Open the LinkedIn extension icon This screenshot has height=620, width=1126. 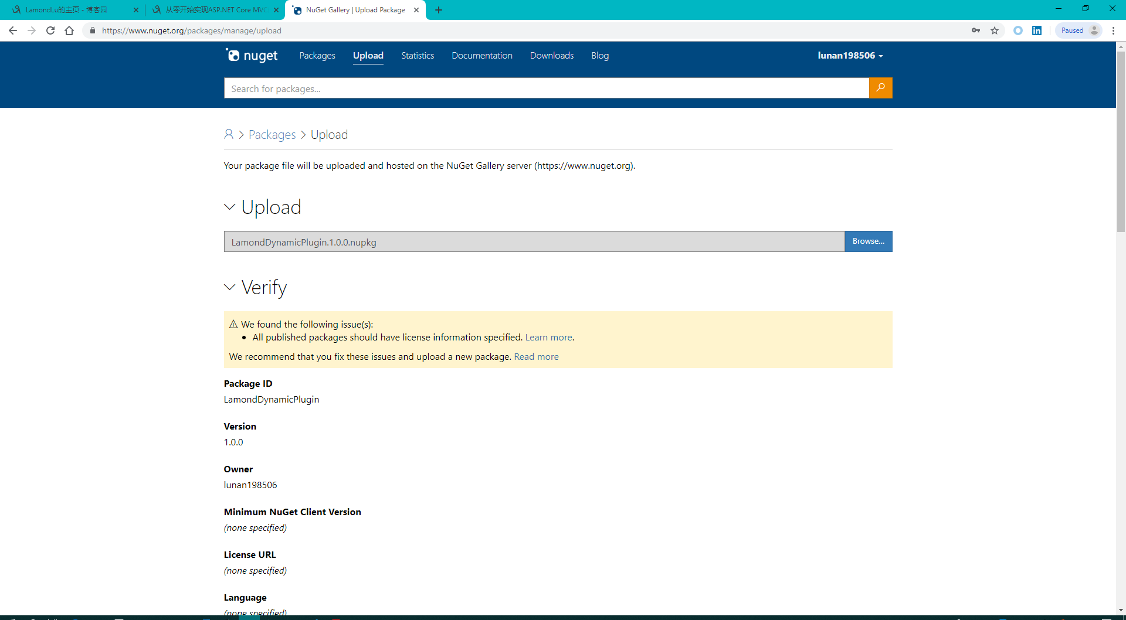[x=1037, y=30]
